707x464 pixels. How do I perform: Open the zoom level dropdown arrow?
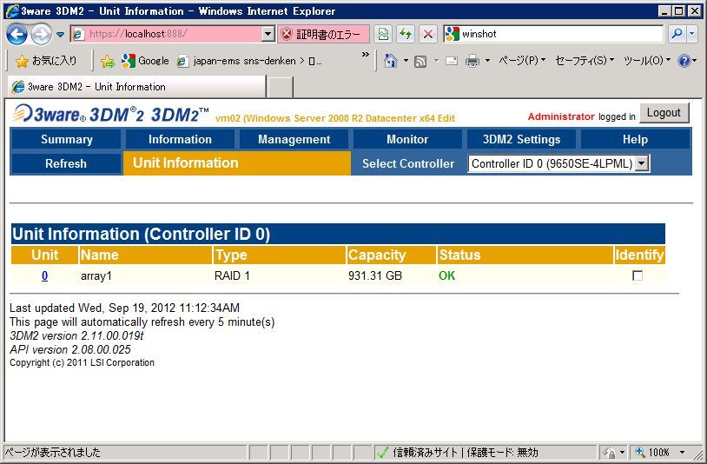(682, 453)
